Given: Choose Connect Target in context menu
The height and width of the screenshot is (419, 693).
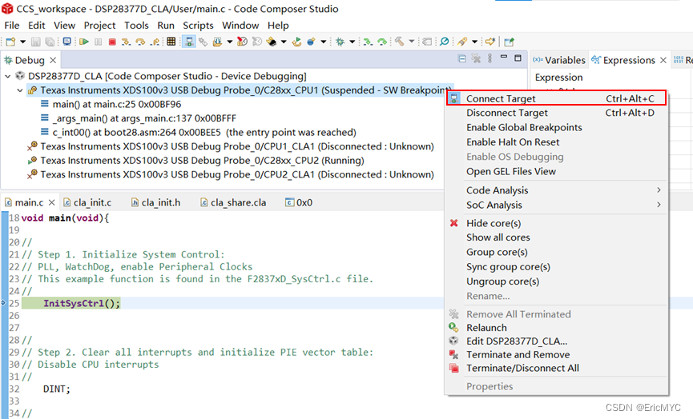Looking at the screenshot, I should [557, 99].
